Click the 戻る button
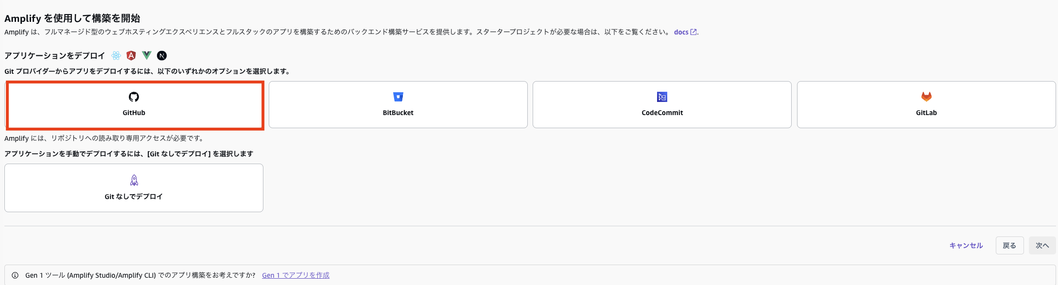 [x=1009, y=246]
